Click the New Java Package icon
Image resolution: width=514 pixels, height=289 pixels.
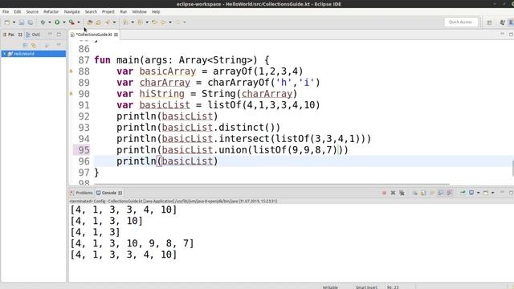coord(89,22)
